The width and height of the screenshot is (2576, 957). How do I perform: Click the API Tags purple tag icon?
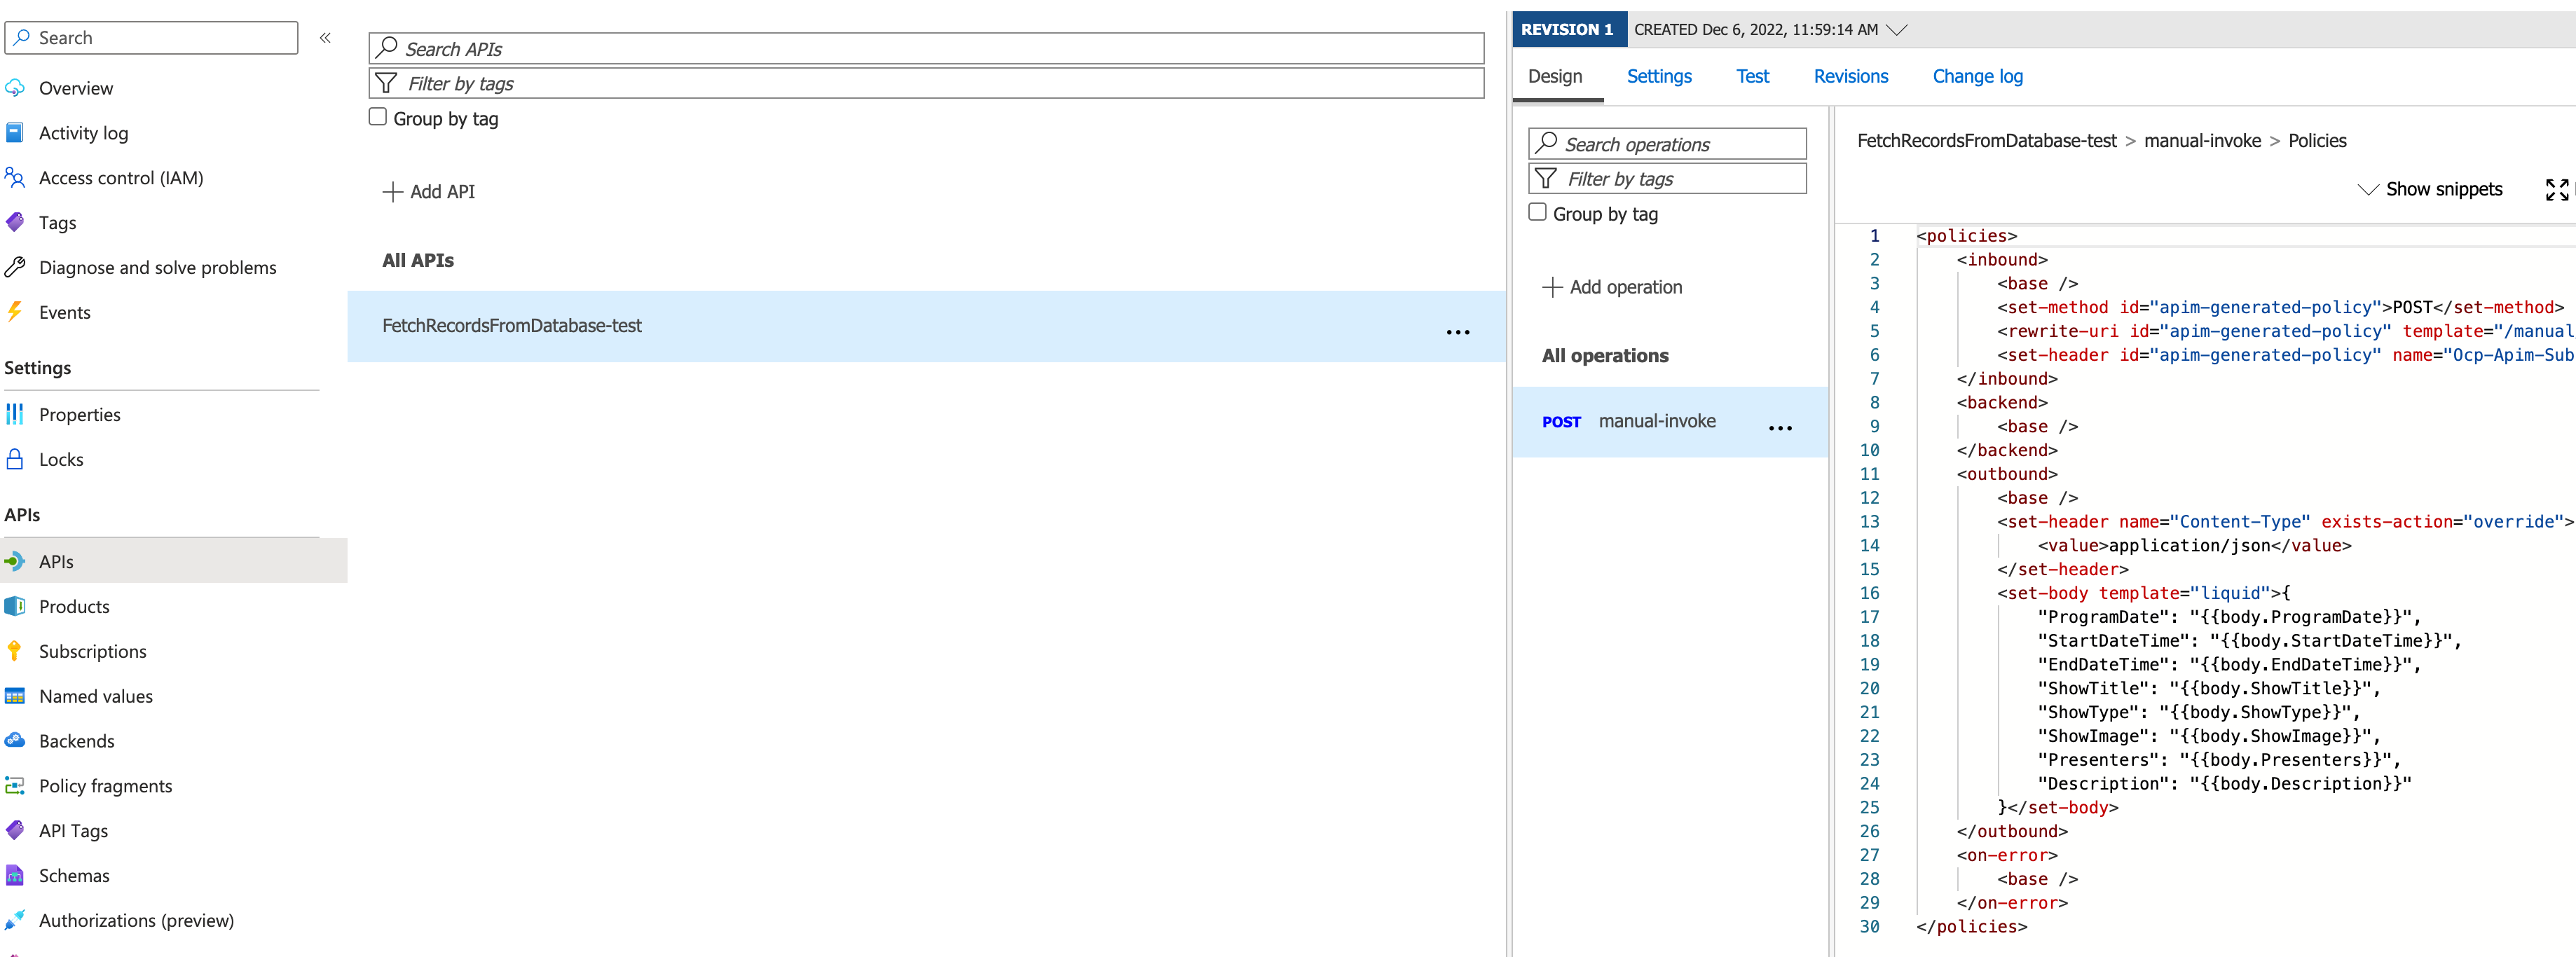tap(15, 830)
